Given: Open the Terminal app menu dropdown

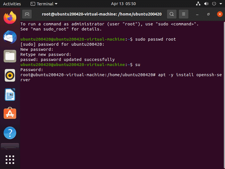Looking at the screenshot, I should (44, 4).
